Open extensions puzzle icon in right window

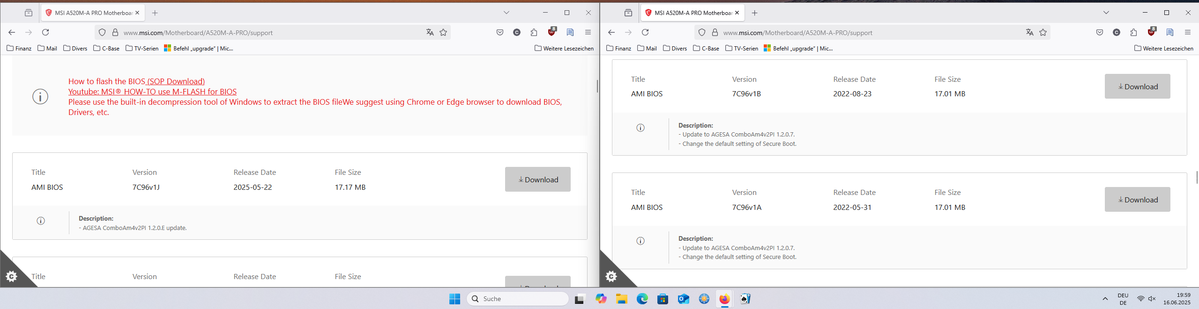click(x=1133, y=32)
